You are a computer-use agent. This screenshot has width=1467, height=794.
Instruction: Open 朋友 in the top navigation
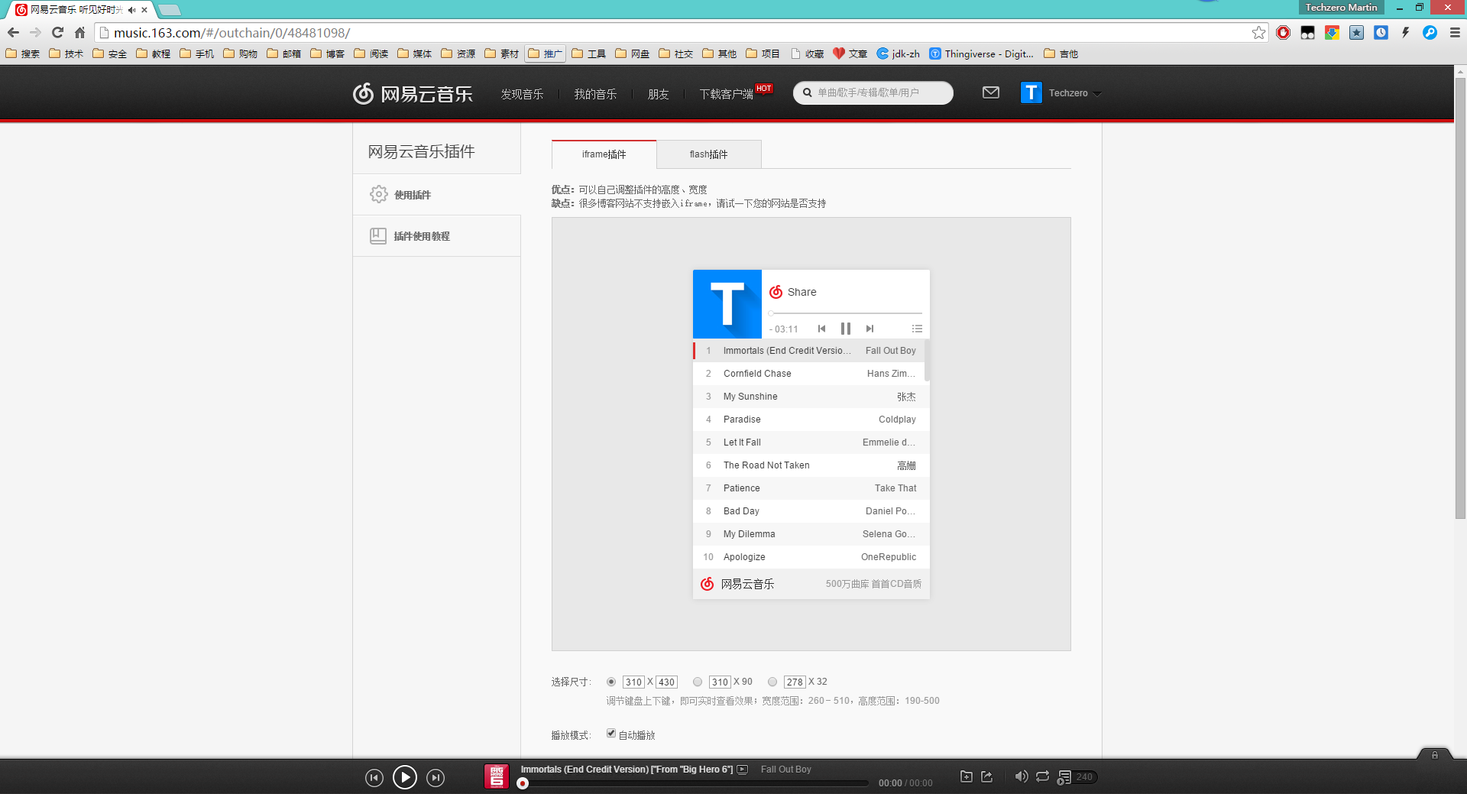(x=658, y=94)
